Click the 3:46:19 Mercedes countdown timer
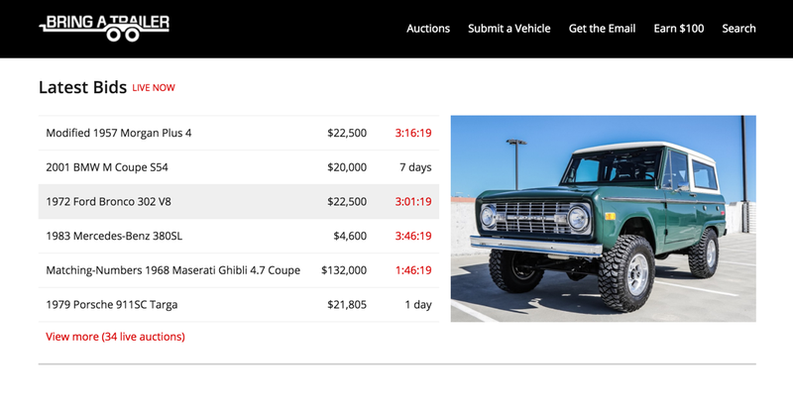Image resolution: width=793 pixels, height=407 pixels. [413, 236]
